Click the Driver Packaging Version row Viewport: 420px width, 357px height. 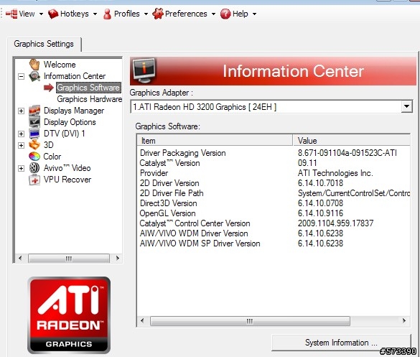click(274, 153)
